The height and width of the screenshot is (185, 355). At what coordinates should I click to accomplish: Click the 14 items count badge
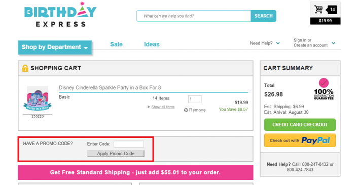click(332, 10)
